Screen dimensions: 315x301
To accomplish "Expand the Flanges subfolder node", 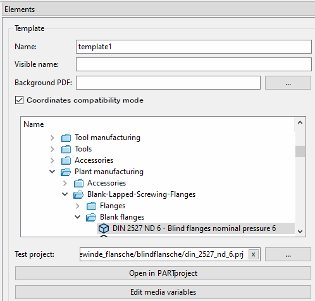I will point(78,206).
